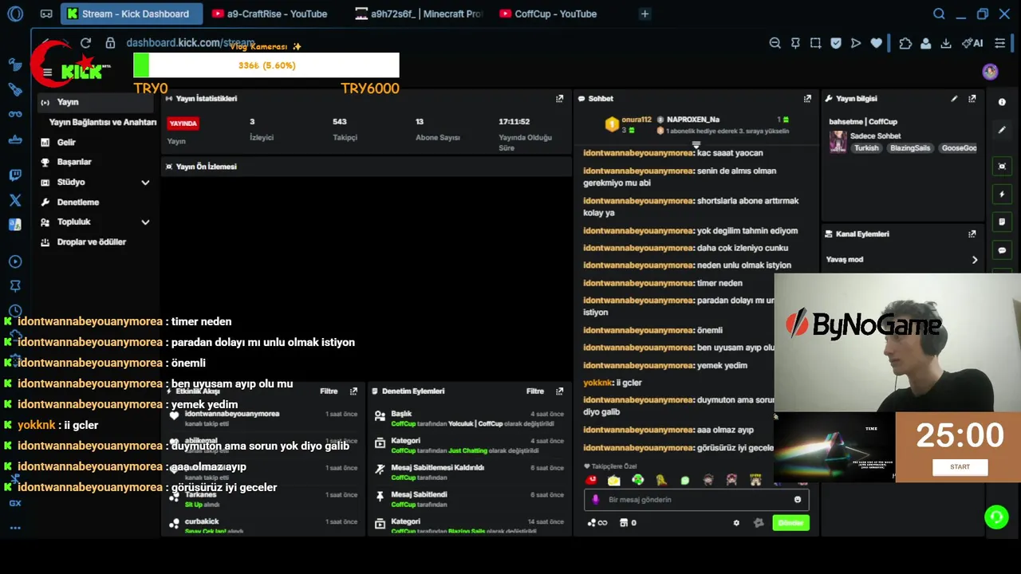Select the red blob emote
1021x574 pixels.
coord(591,480)
